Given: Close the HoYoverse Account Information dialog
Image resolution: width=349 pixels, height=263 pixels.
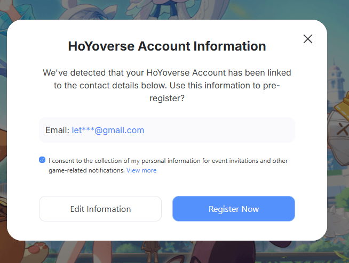Looking at the screenshot, I should pos(307,39).
